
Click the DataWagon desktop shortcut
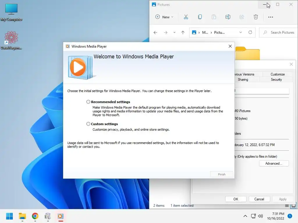[11, 40]
